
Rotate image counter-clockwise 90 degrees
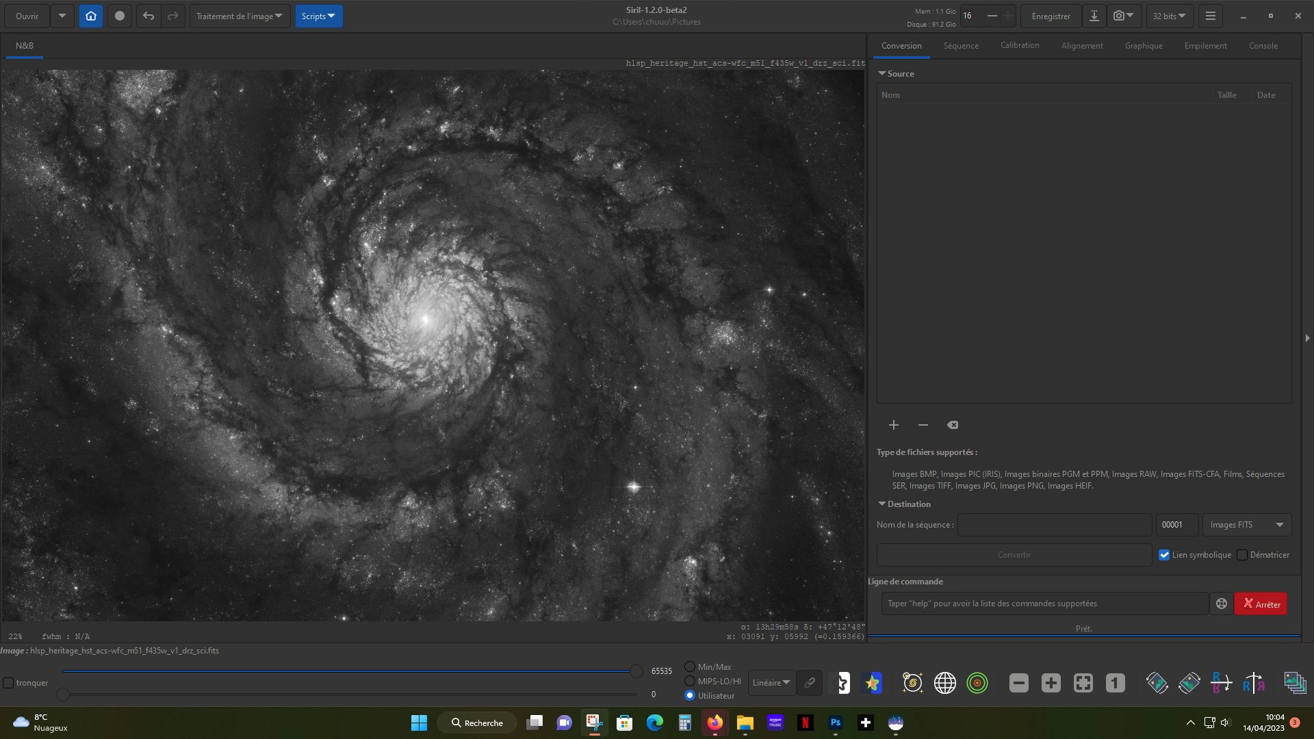pos(1157,682)
